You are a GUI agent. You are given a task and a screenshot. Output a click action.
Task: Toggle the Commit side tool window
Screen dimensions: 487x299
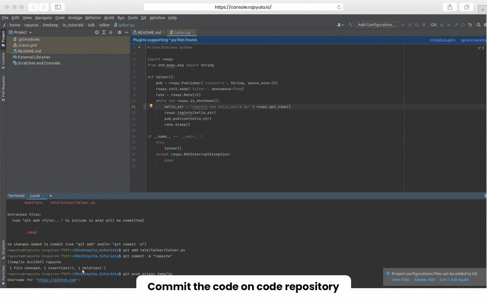coord(3,60)
